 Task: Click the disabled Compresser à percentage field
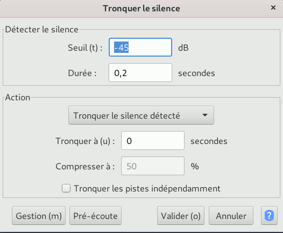[x=153, y=166]
